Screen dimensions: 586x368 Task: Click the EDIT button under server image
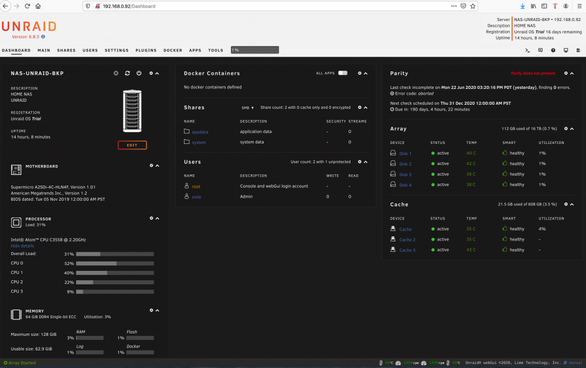pos(132,145)
